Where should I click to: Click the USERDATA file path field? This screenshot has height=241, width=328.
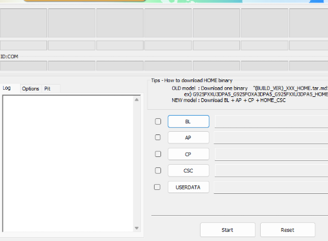(x=271, y=187)
